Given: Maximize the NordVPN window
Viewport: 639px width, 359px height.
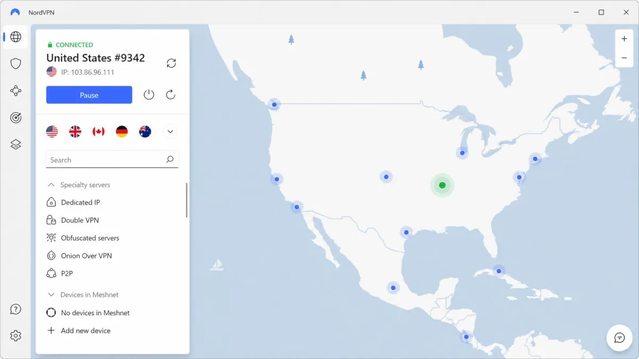Looking at the screenshot, I should [x=601, y=12].
